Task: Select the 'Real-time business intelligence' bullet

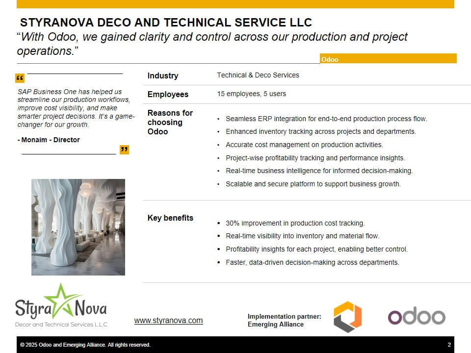Action: (x=319, y=171)
